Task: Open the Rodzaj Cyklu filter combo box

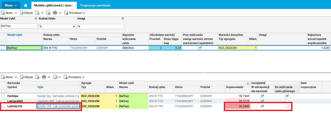Action: click(x=57, y=26)
